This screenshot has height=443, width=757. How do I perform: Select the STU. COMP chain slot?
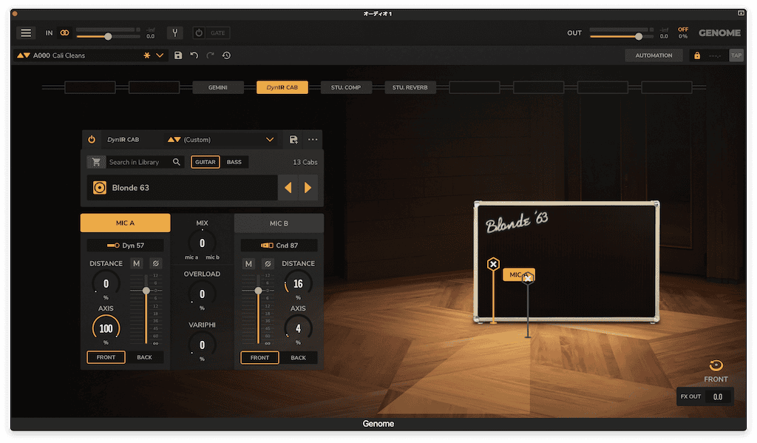pos(346,87)
